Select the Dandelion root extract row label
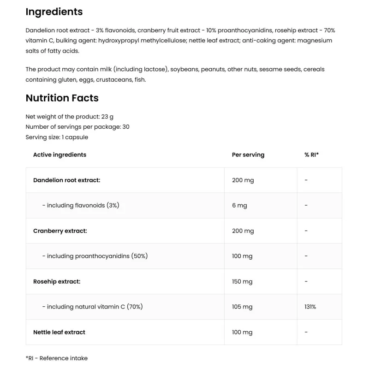The width and height of the screenshot is (369, 369). tap(66, 180)
